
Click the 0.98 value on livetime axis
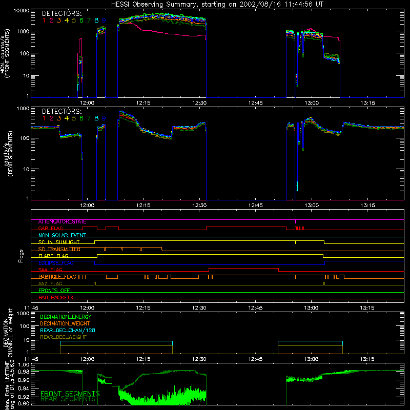pos(24,372)
